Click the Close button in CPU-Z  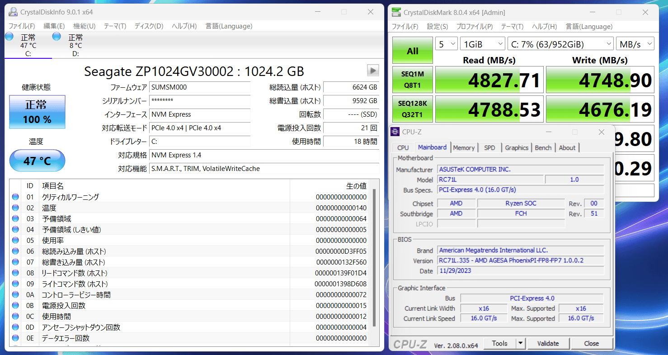(x=592, y=343)
